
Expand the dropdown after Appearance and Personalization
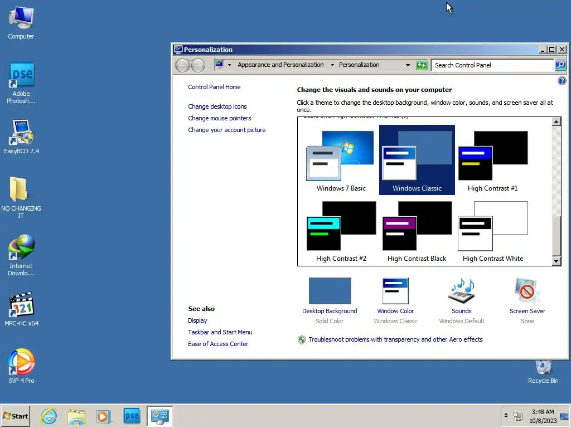coord(332,65)
